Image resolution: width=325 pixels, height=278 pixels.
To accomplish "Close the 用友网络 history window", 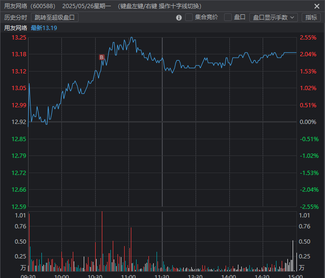I will tap(317, 6).
